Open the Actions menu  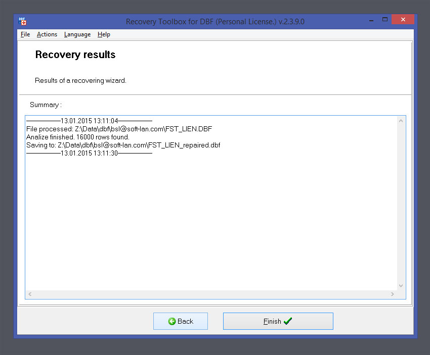pyautogui.click(x=47, y=34)
